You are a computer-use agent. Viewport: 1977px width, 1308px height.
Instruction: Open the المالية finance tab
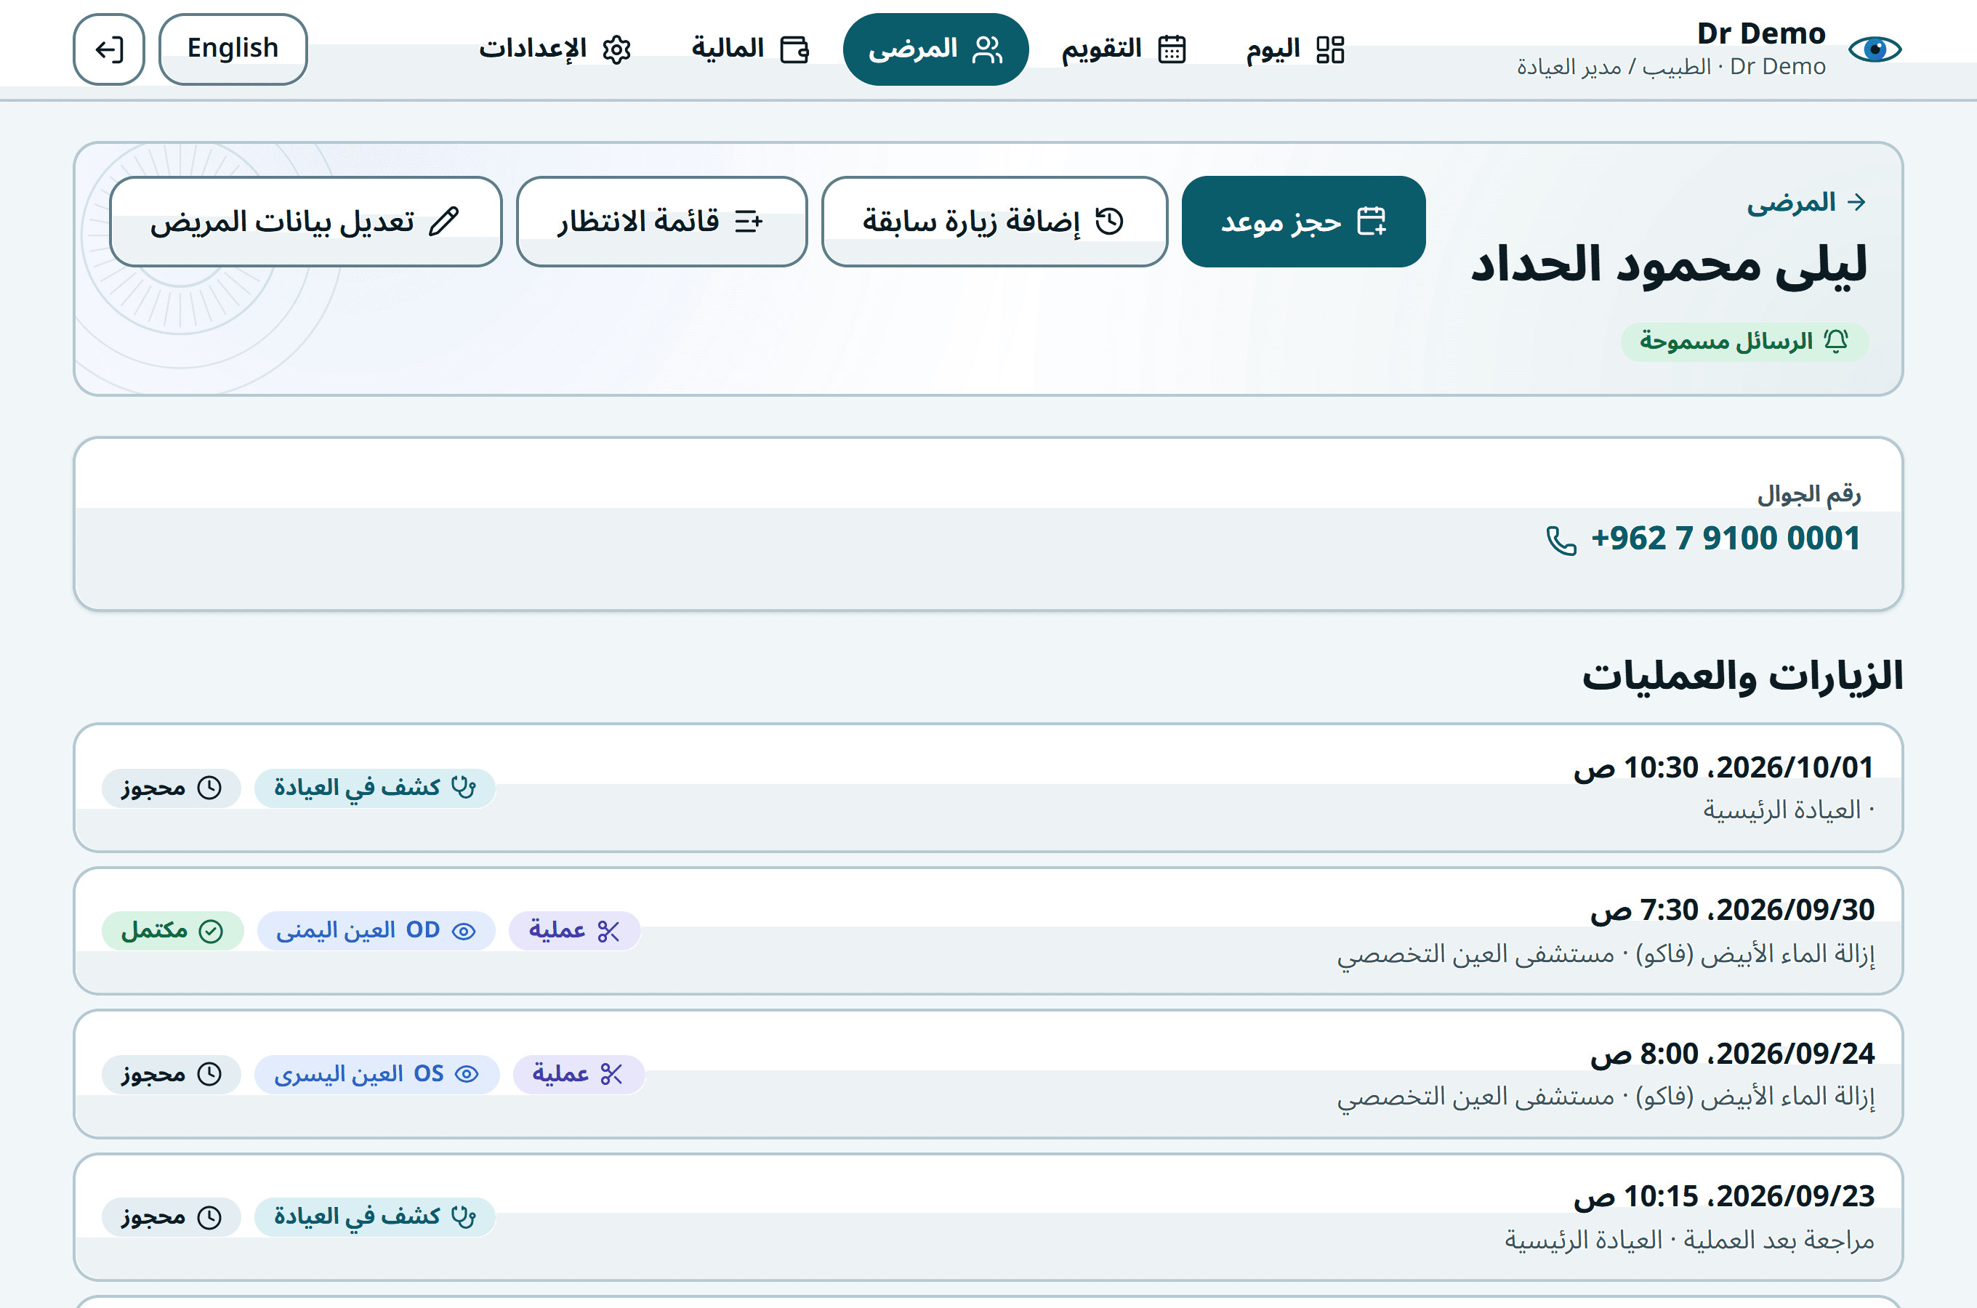749,49
